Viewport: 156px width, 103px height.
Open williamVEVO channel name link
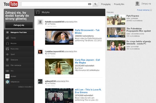click(50, 81)
